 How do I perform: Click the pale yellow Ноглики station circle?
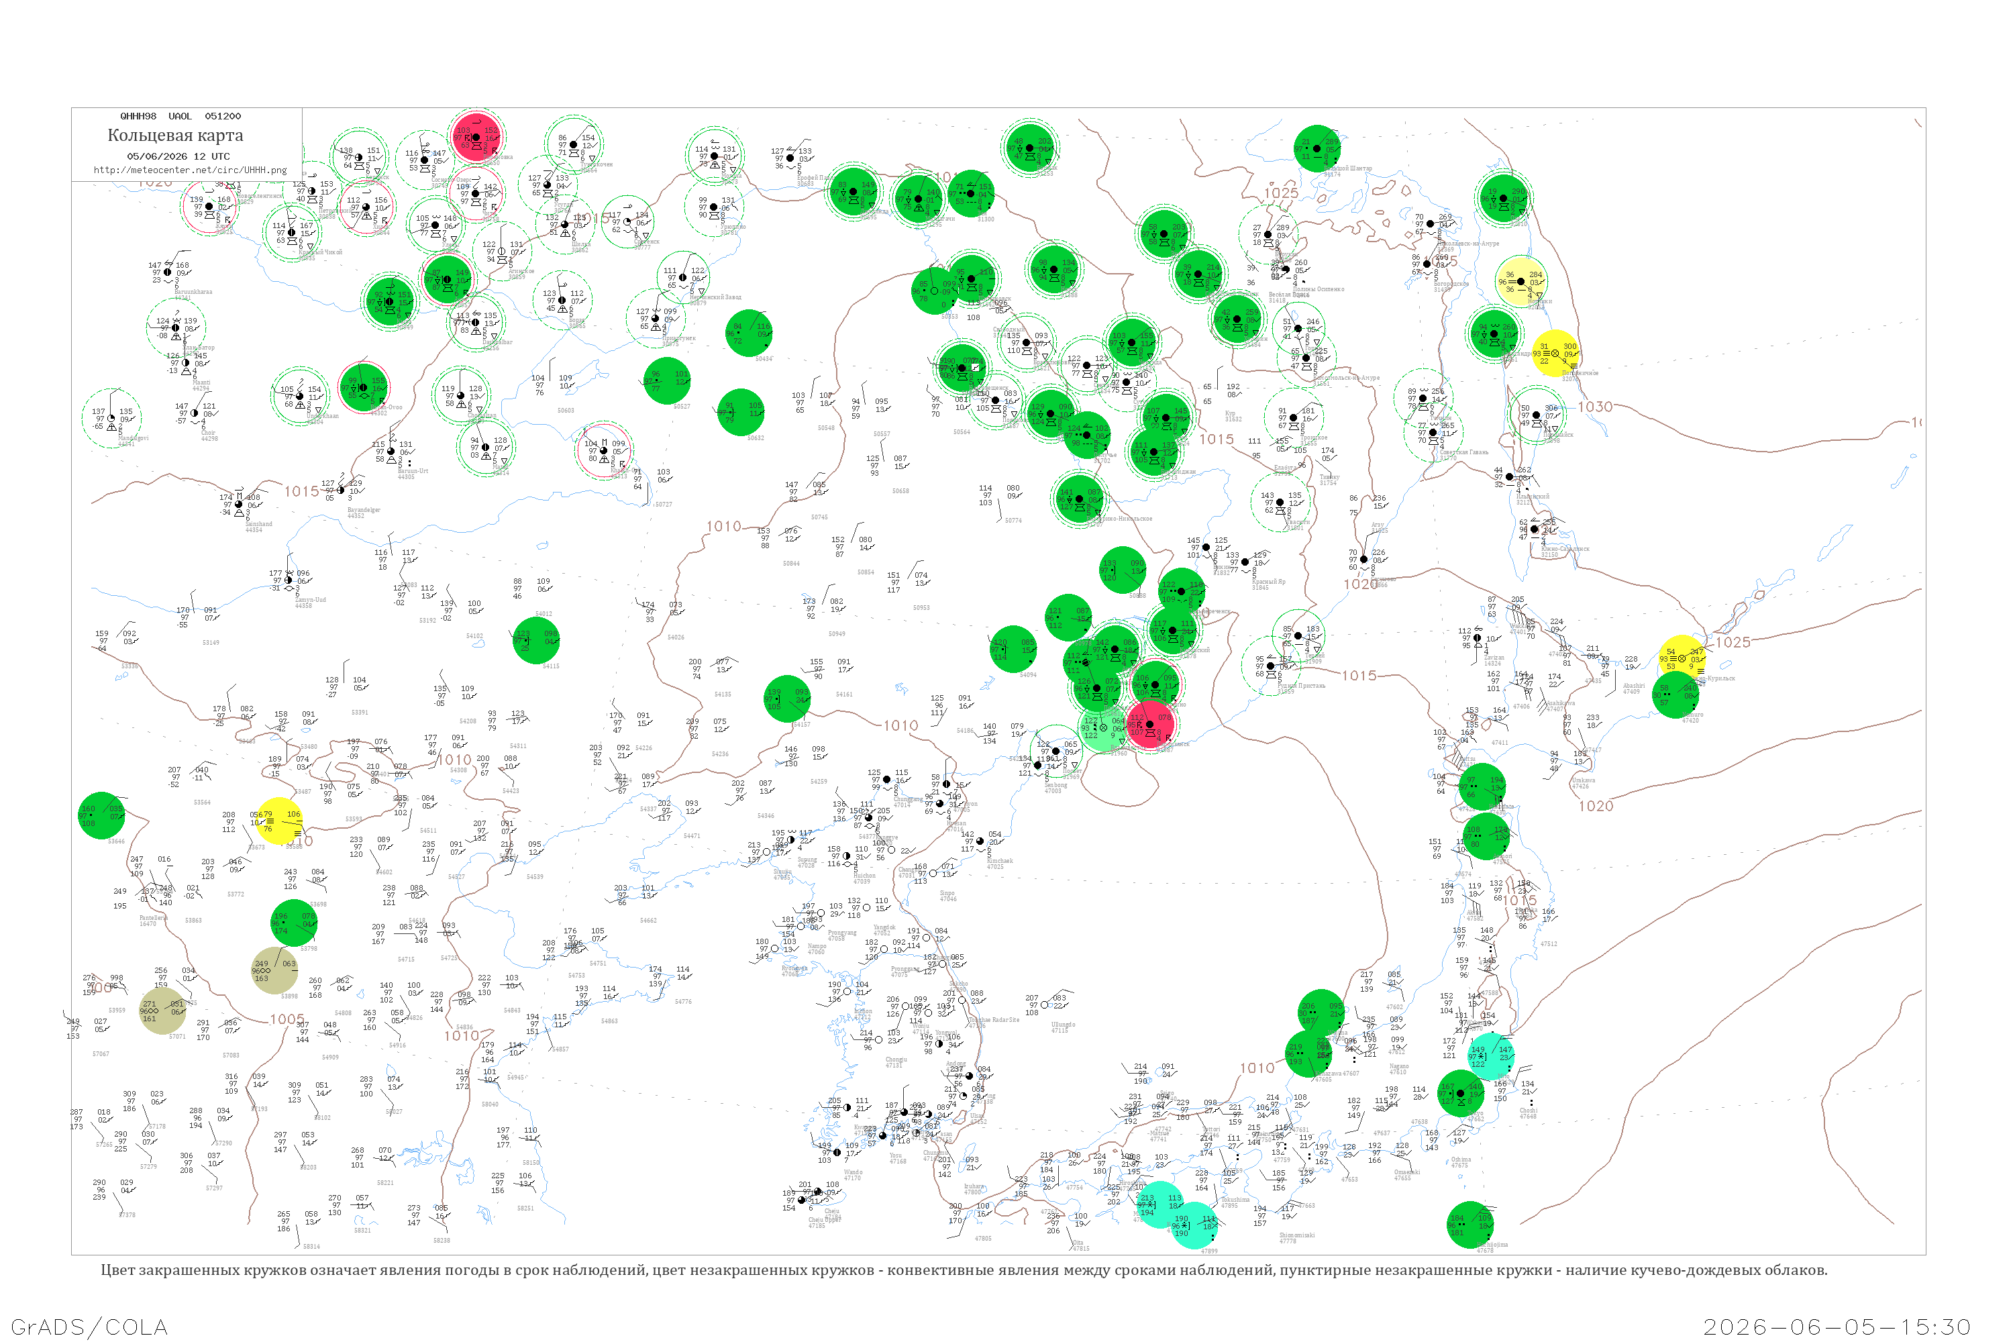pyautogui.click(x=1522, y=280)
